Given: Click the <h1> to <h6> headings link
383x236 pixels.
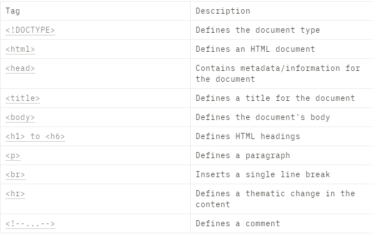Looking at the screenshot, I should pos(35,136).
